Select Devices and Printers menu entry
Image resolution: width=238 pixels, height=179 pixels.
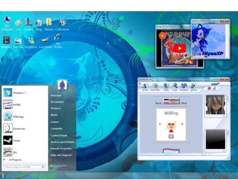click(x=63, y=142)
